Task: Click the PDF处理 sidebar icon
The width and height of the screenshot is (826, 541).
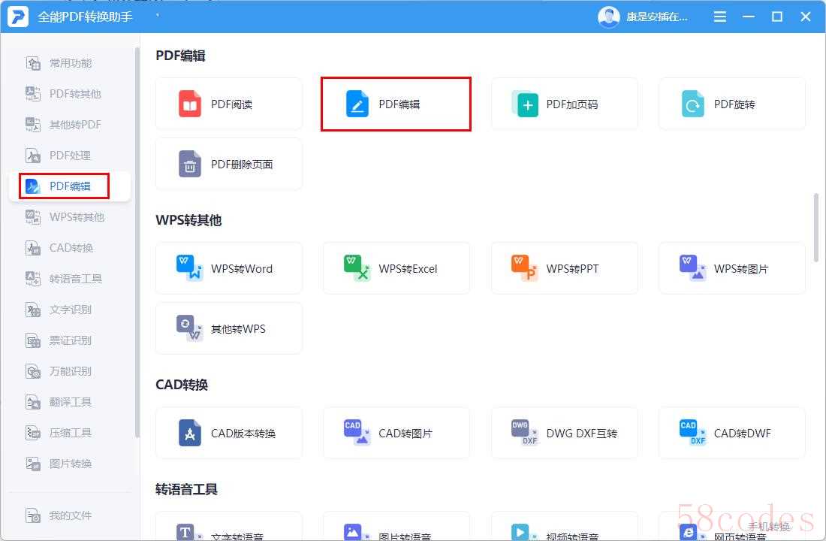Action: point(32,156)
